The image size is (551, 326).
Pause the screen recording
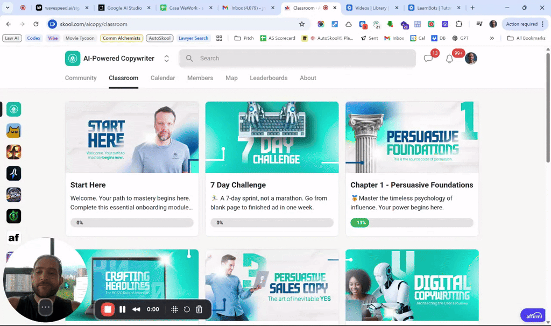122,309
